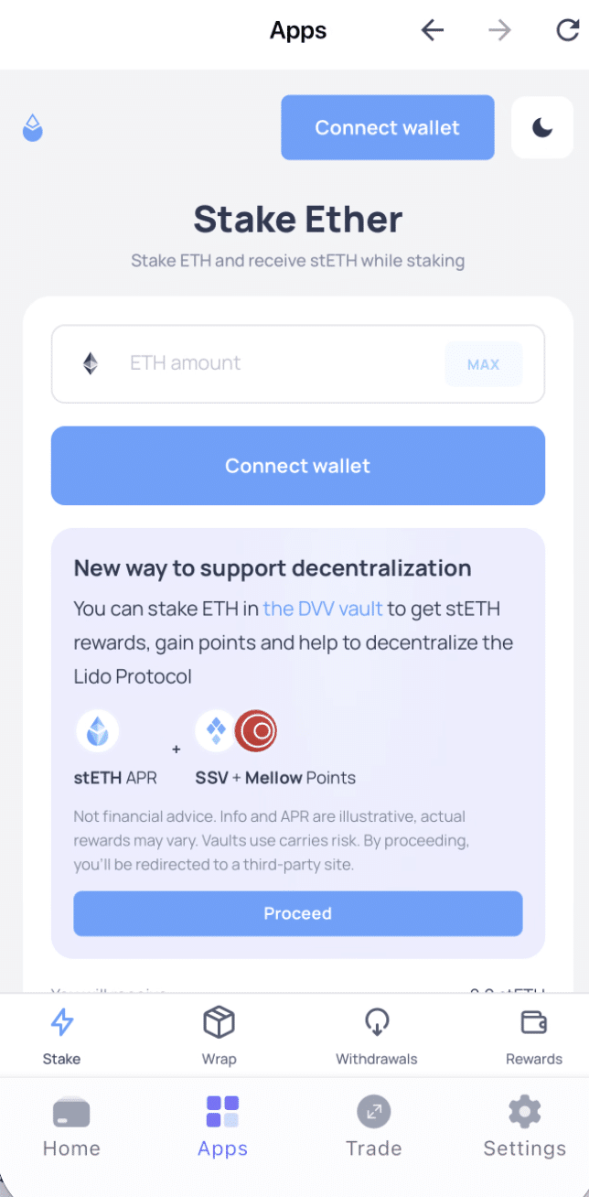
Task: Open the Rewards wallet icon
Action: 533,1022
